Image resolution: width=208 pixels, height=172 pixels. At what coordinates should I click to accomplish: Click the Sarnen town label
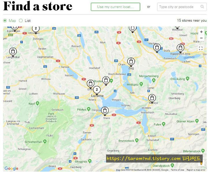point(87,133)
